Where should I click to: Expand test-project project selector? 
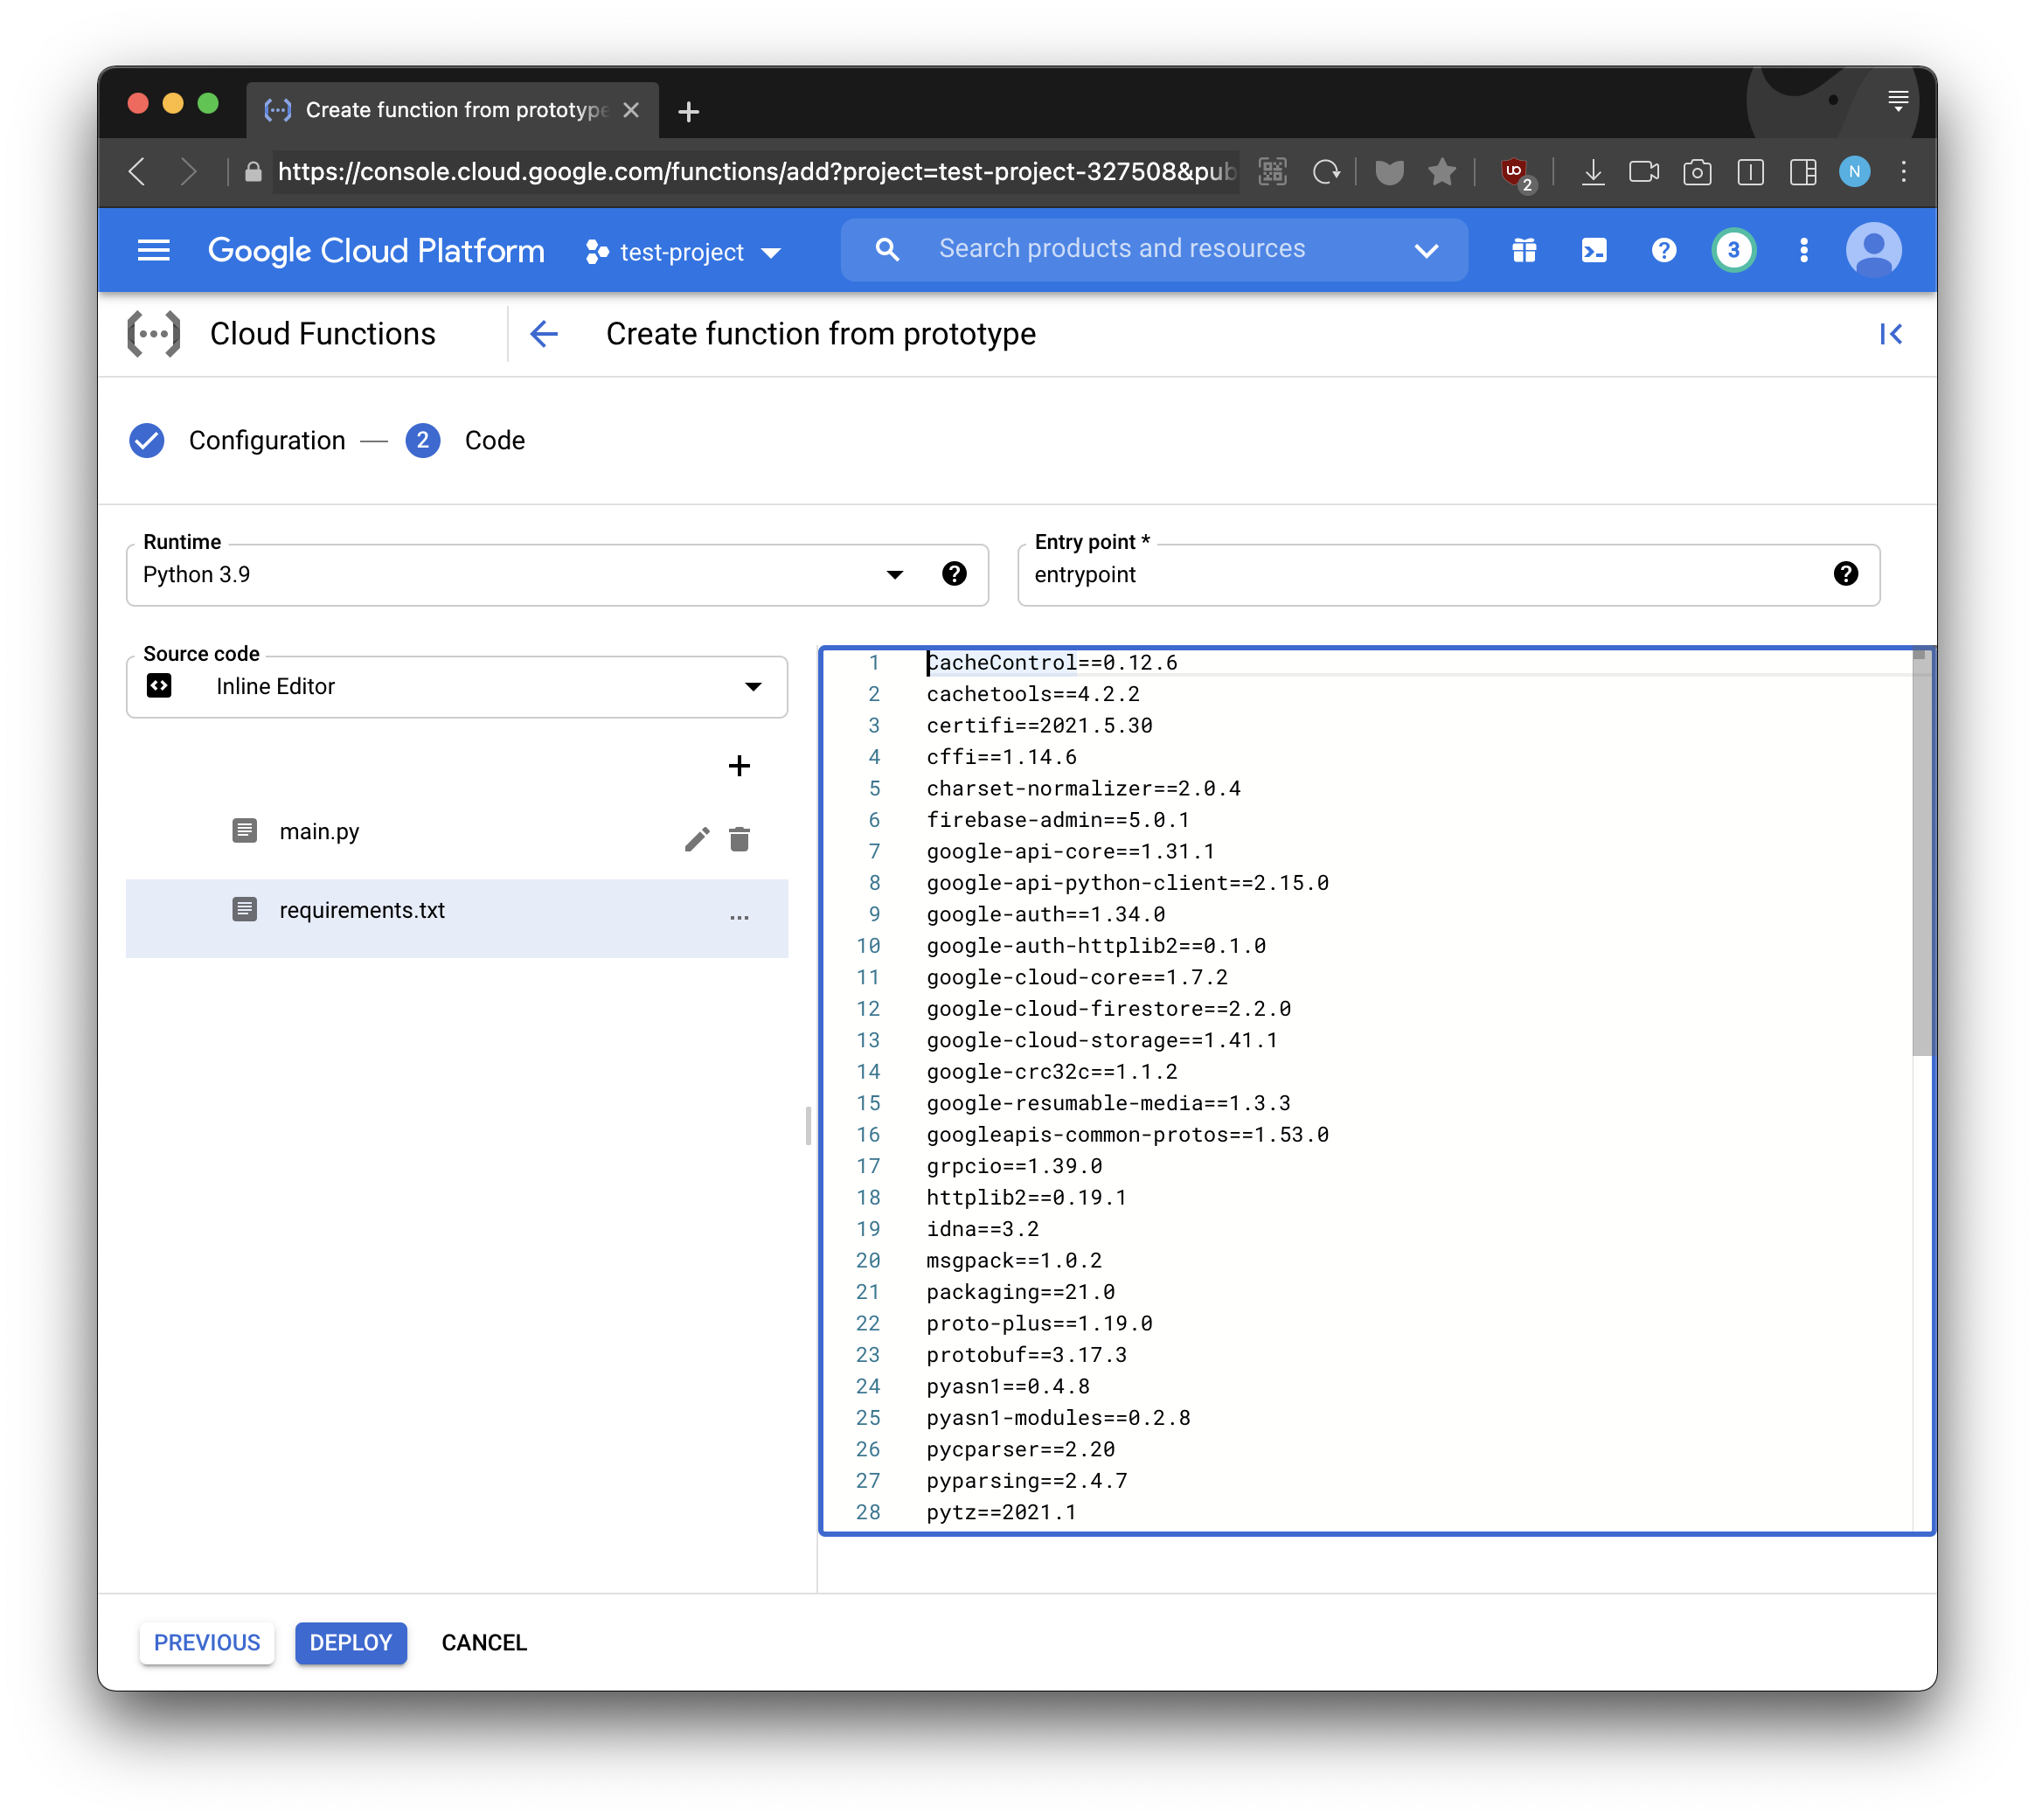[683, 252]
